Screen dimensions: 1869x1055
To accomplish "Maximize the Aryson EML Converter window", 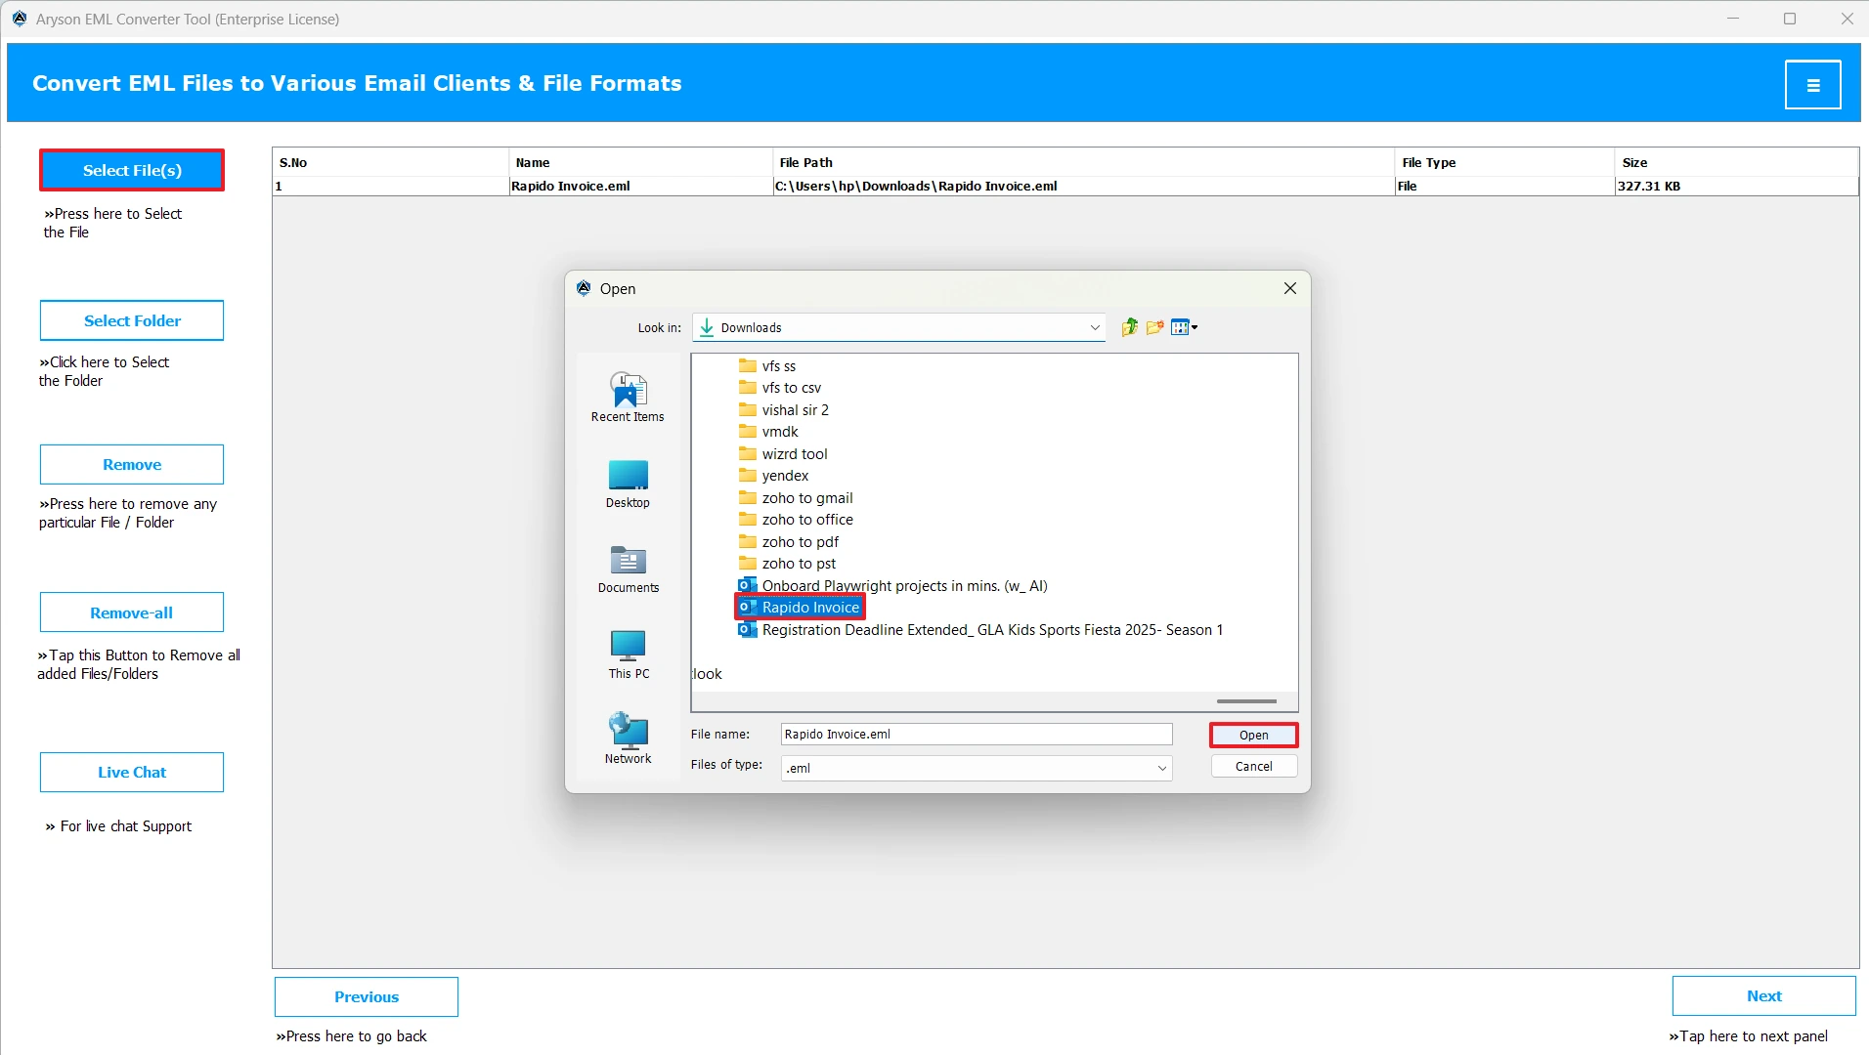I will pyautogui.click(x=1790, y=19).
